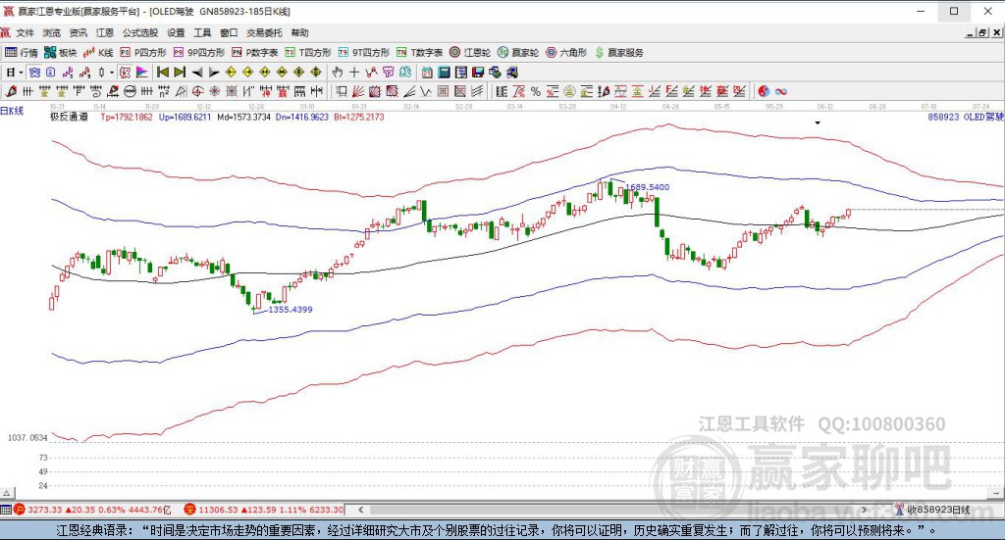Image resolution: width=1005 pixels, height=540 pixels.
Task: Click the infinity symbol icon
Action: [780, 91]
